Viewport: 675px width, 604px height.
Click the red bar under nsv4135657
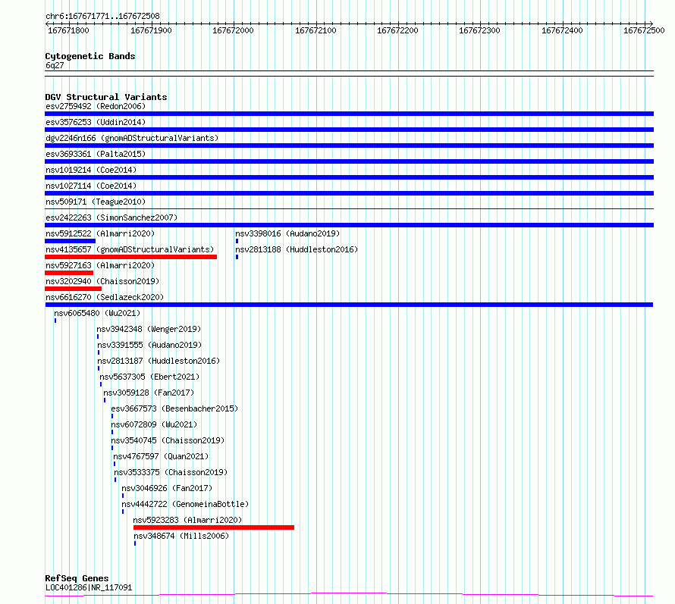pyautogui.click(x=131, y=257)
